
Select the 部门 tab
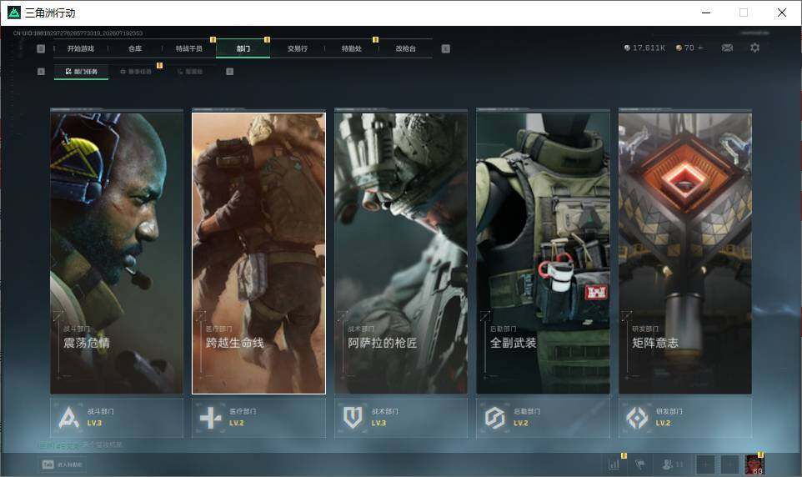tap(243, 48)
